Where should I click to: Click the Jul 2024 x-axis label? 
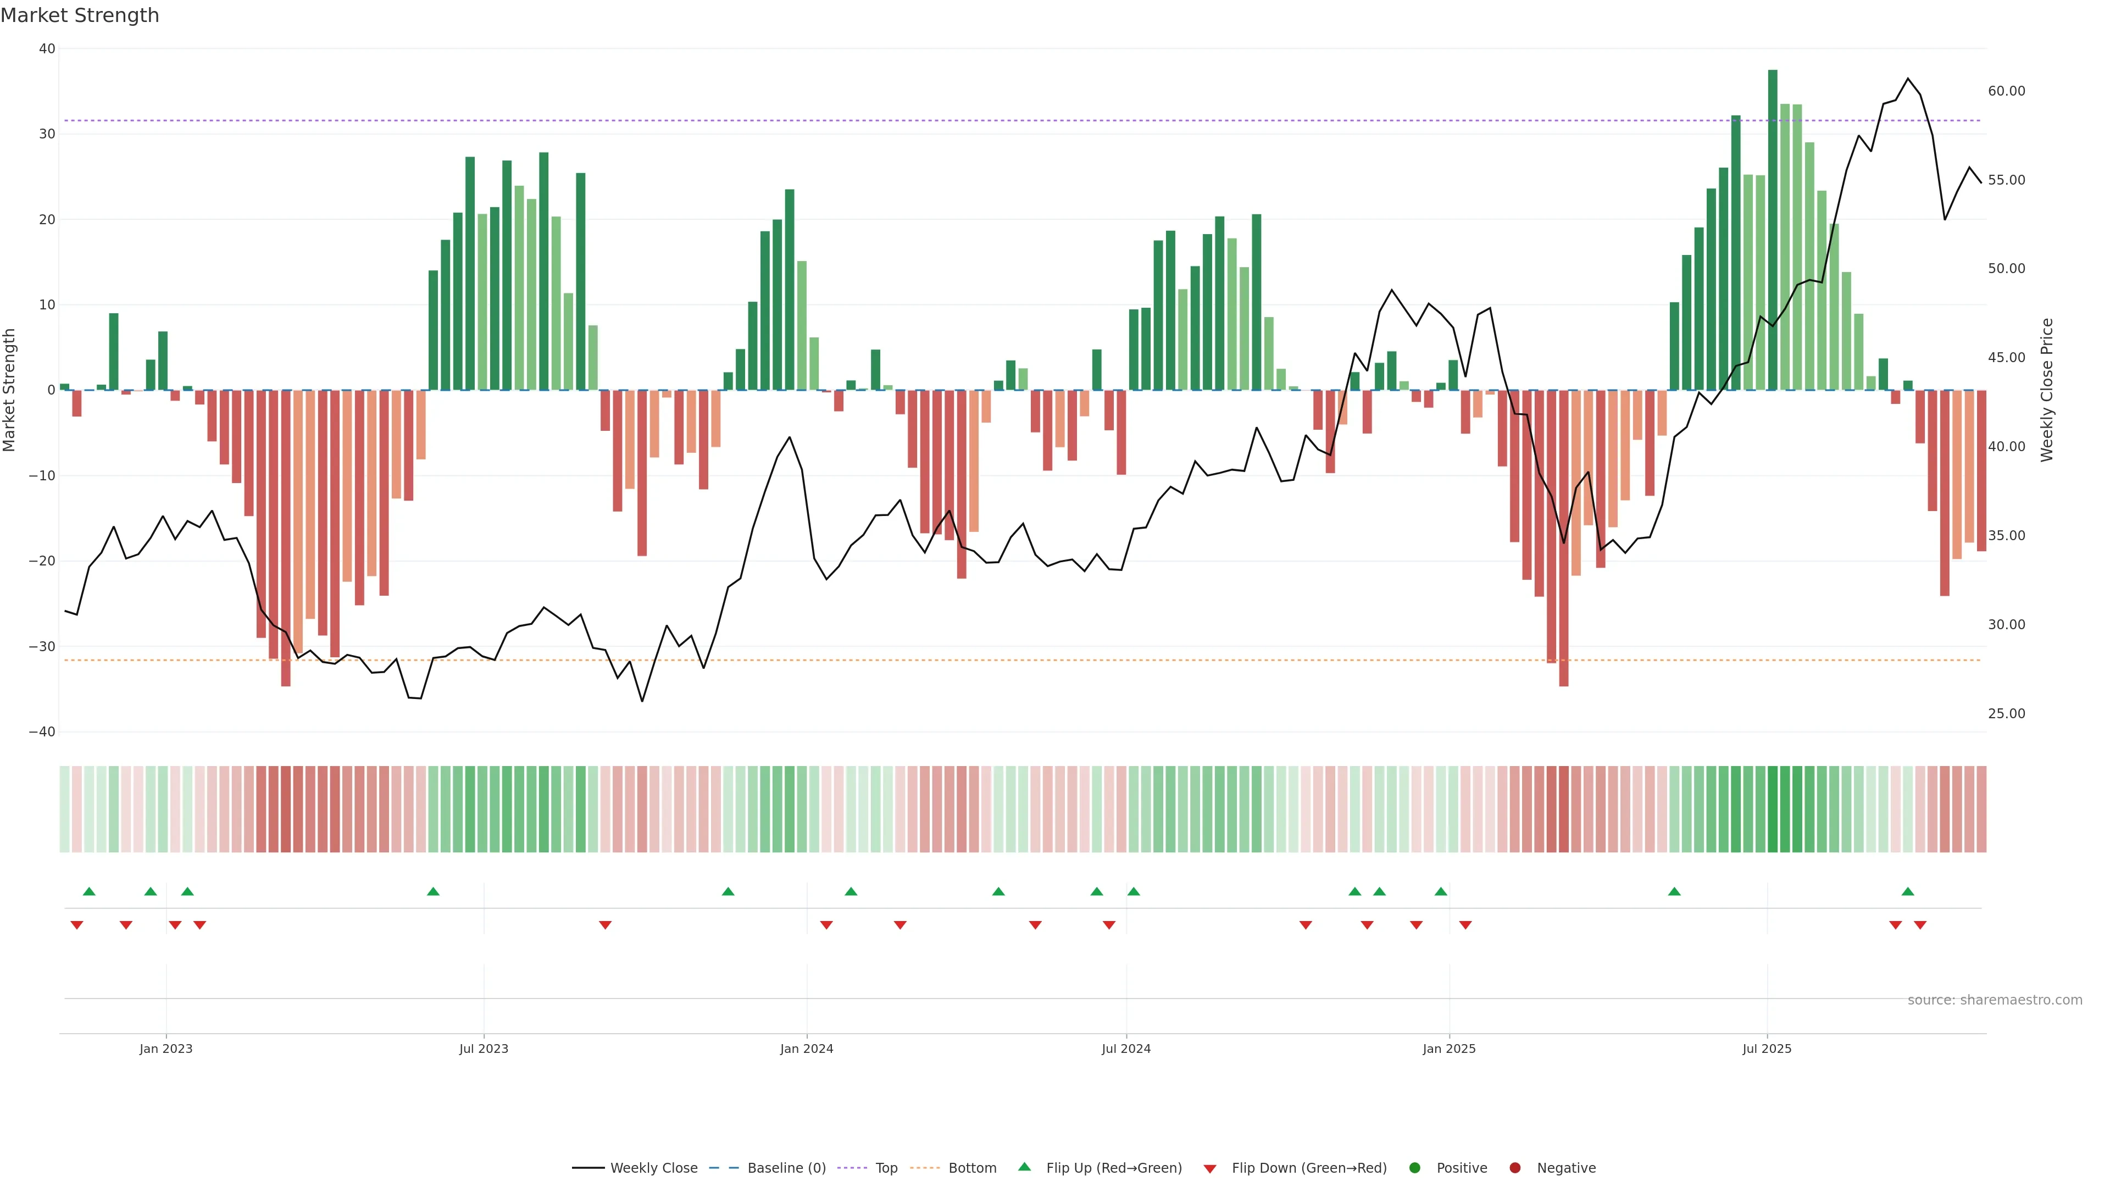click(1125, 1049)
